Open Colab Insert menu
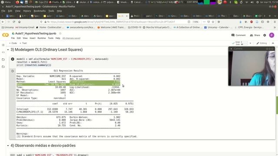This screenshot has height=156, width=278. pos(33,38)
